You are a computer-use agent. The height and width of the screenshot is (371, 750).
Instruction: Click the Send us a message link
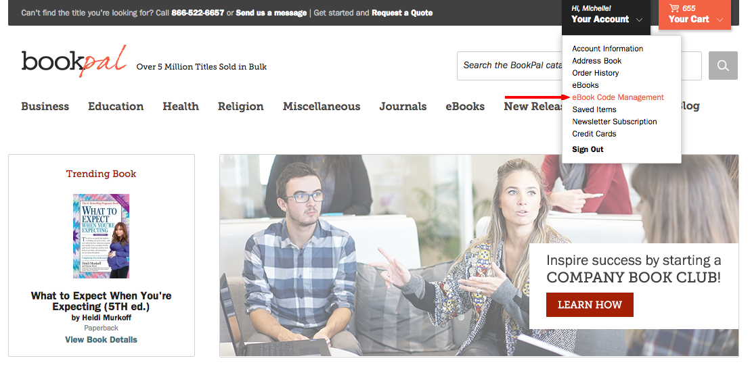pyautogui.click(x=271, y=13)
